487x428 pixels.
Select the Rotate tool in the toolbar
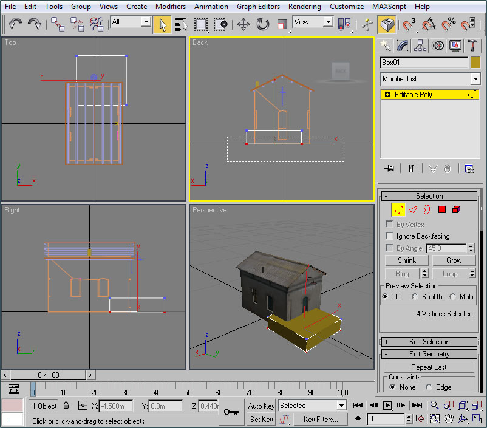pyautogui.click(x=262, y=24)
